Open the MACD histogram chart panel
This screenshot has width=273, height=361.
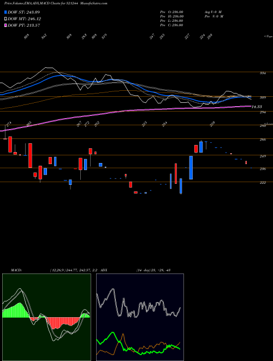click(46, 317)
